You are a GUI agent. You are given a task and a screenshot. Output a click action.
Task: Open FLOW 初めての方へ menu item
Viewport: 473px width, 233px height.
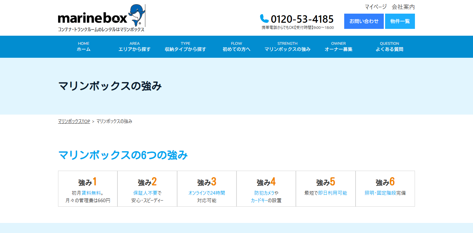(x=236, y=47)
